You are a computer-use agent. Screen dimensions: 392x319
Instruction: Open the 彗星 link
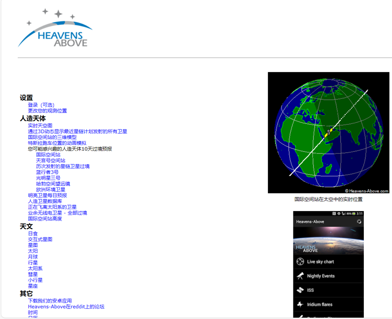point(33,274)
